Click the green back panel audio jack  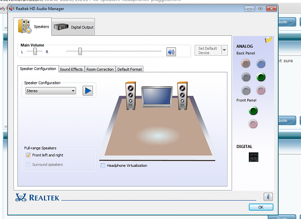[261, 77]
